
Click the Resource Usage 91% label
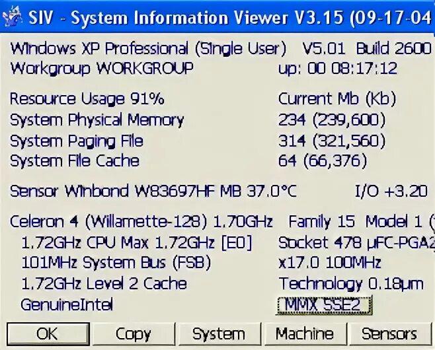tap(87, 99)
